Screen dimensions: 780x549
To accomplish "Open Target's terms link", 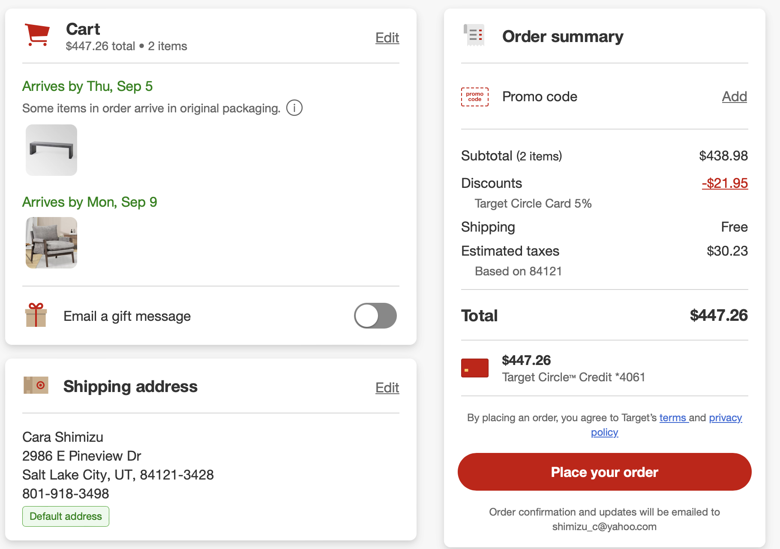I will [x=673, y=418].
